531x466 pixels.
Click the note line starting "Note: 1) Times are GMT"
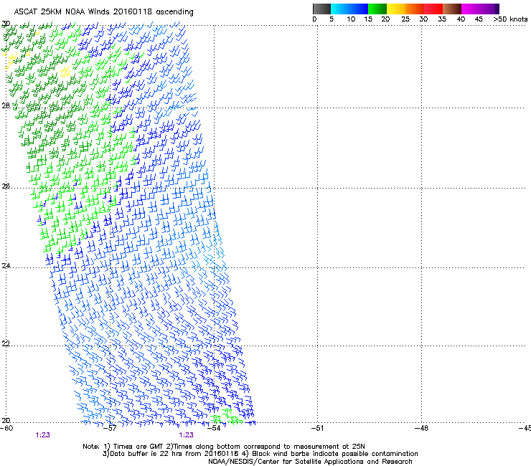pos(224,447)
